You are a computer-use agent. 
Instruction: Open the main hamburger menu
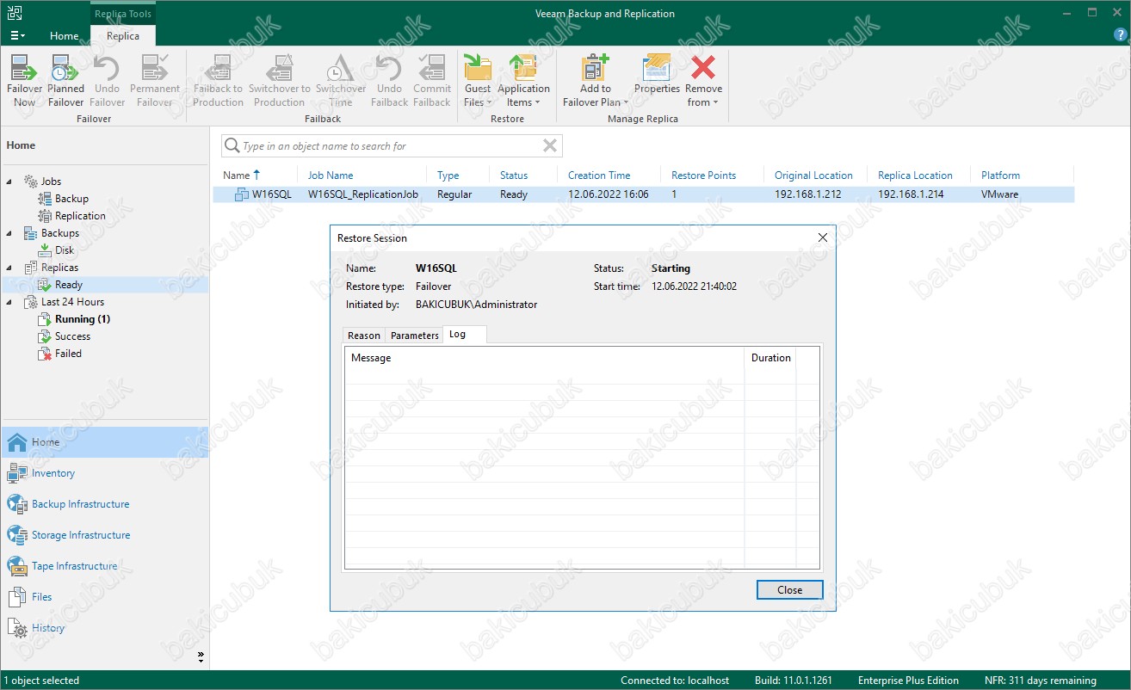click(x=17, y=36)
